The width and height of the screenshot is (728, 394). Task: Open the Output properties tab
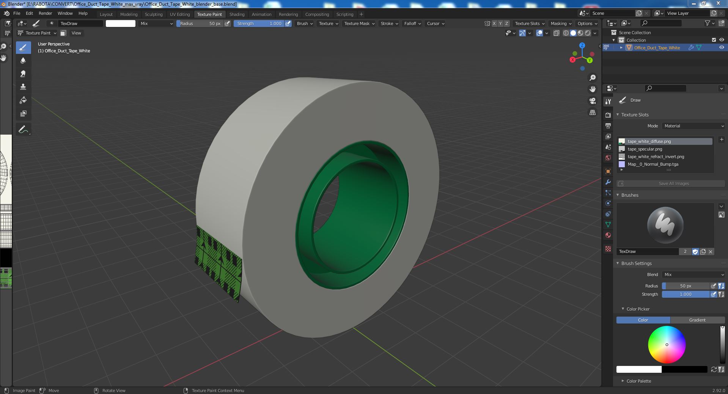tap(608, 126)
